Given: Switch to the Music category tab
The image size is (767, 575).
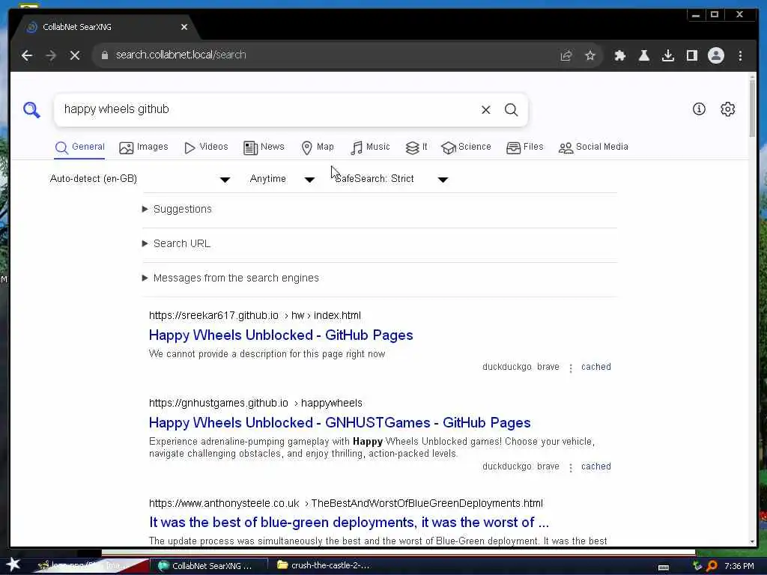Looking at the screenshot, I should click(x=370, y=147).
